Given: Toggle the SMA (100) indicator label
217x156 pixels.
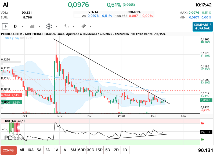Looking at the screenshot, I should pos(12,39).
